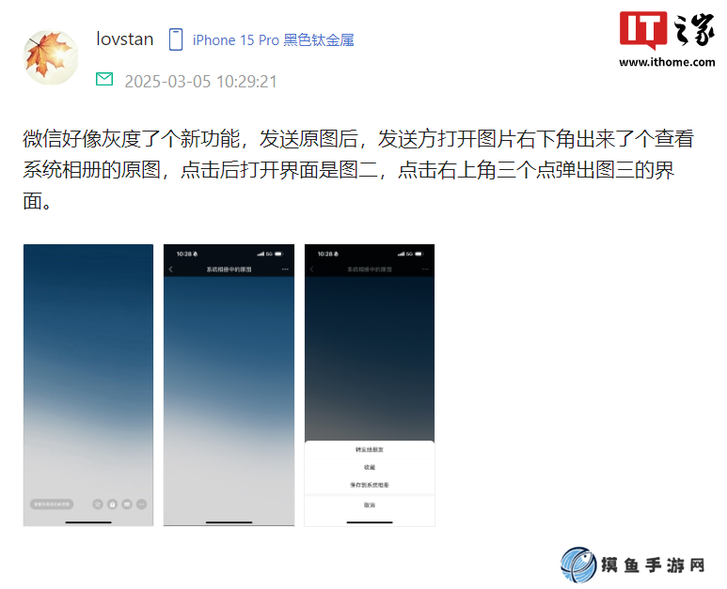Click the signal bars in second screenshot status bar

261,254
